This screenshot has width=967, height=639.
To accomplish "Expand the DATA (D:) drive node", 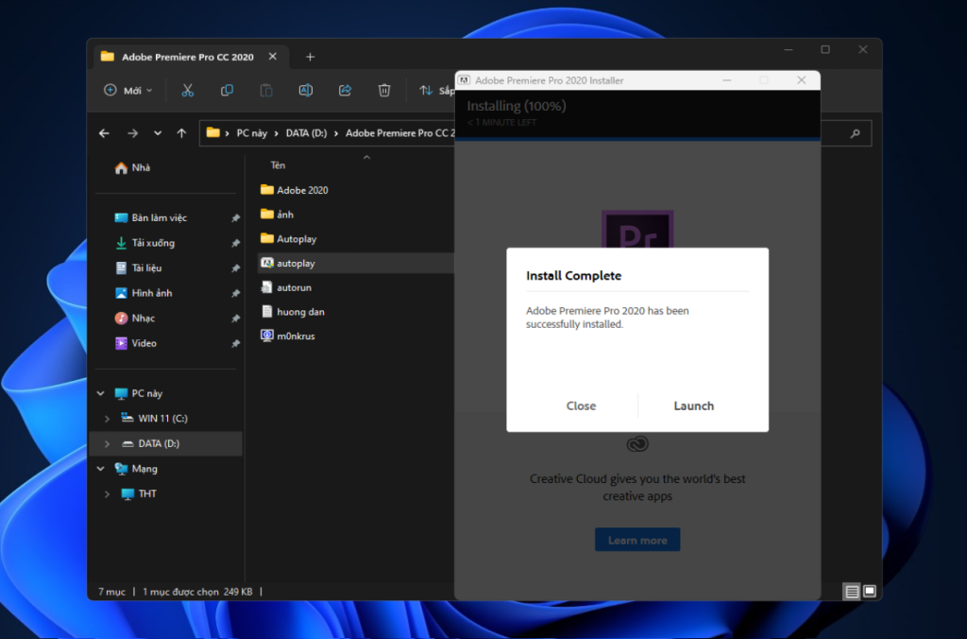I will (x=108, y=444).
